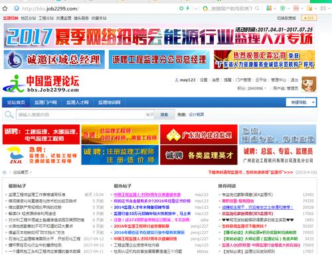Click the 搜索 button
The height and width of the screenshot is (255, 332).
[x=164, y=115]
